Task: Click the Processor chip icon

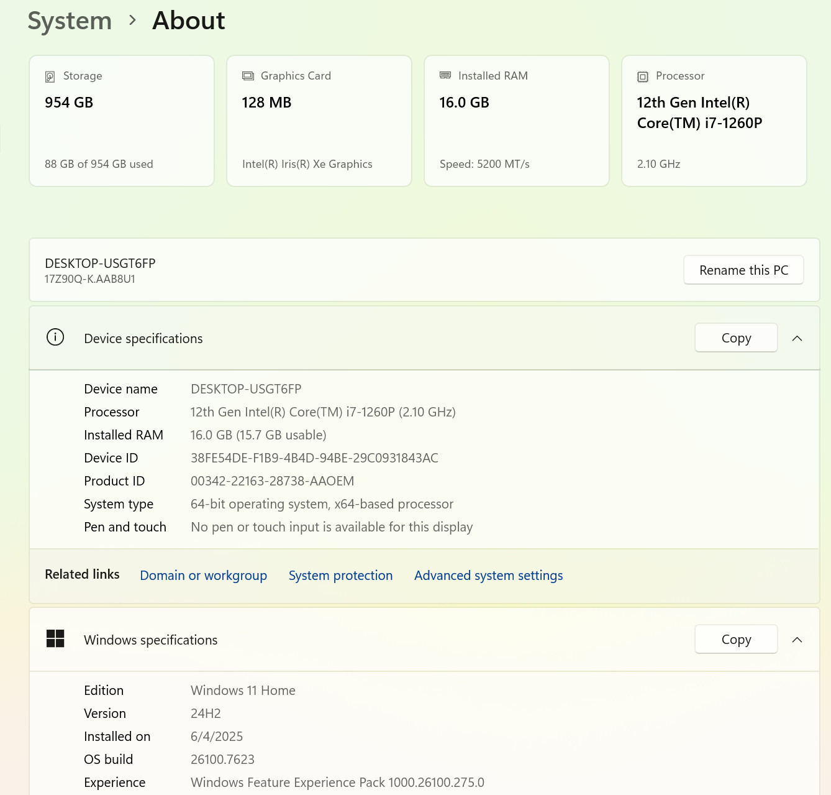Action: (x=643, y=76)
